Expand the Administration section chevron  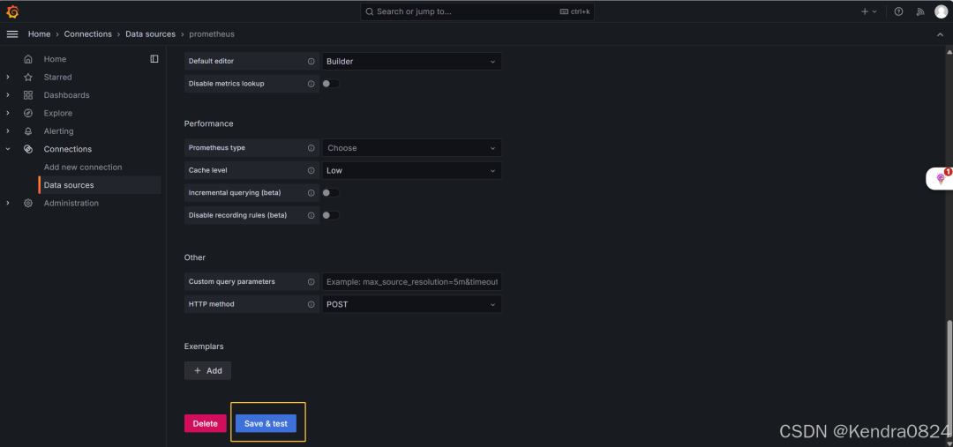(8, 203)
